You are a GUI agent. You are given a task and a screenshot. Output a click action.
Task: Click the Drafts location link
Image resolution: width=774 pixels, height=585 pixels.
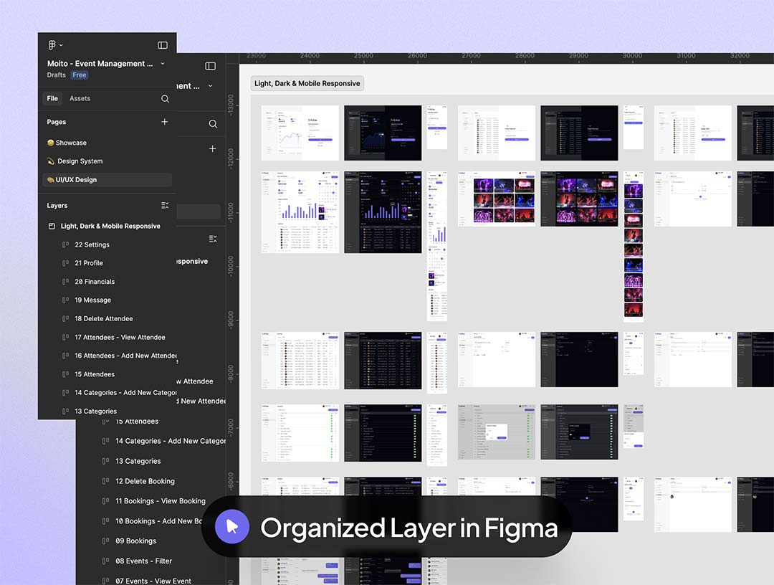[57, 75]
